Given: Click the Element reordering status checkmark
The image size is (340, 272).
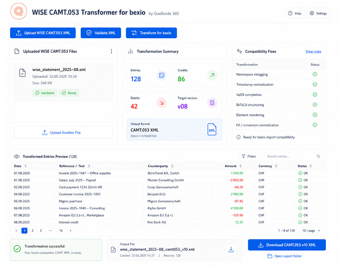Looking at the screenshot, I should click(x=315, y=115).
